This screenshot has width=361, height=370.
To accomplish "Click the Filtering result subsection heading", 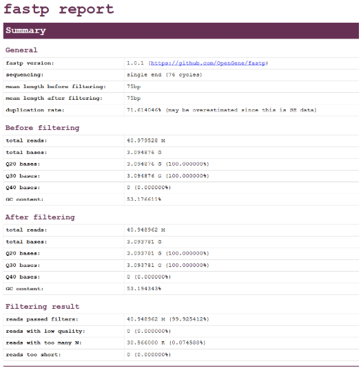I will pos(42,307).
